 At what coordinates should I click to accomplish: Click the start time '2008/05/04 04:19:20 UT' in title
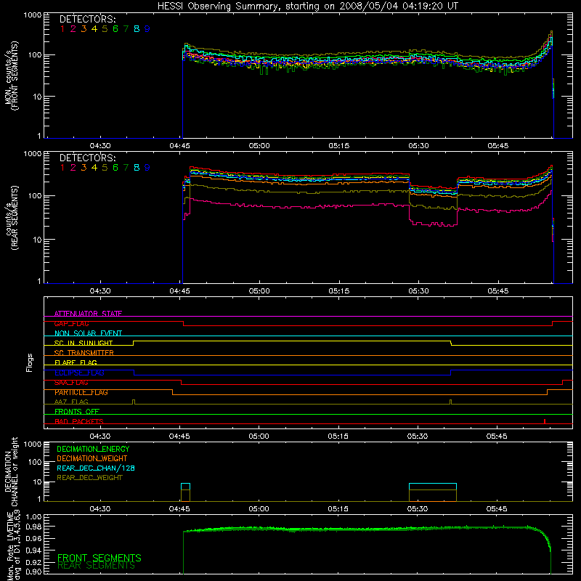400,7
